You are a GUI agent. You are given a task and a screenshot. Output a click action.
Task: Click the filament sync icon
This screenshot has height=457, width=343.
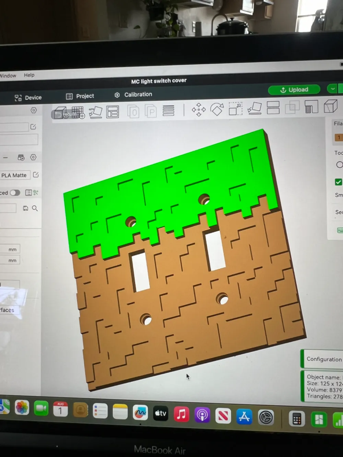click(21, 157)
